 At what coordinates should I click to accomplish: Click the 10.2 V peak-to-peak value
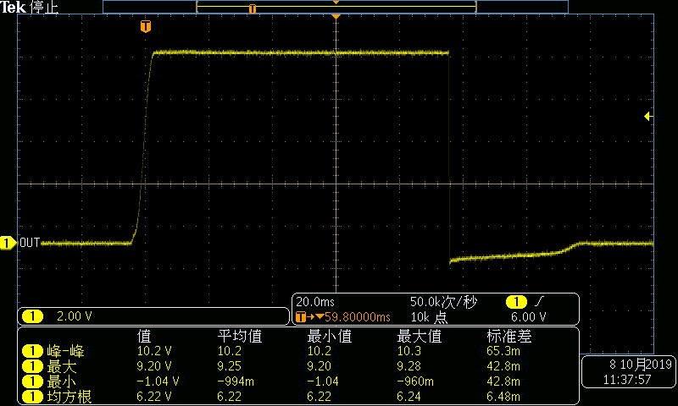click(154, 351)
